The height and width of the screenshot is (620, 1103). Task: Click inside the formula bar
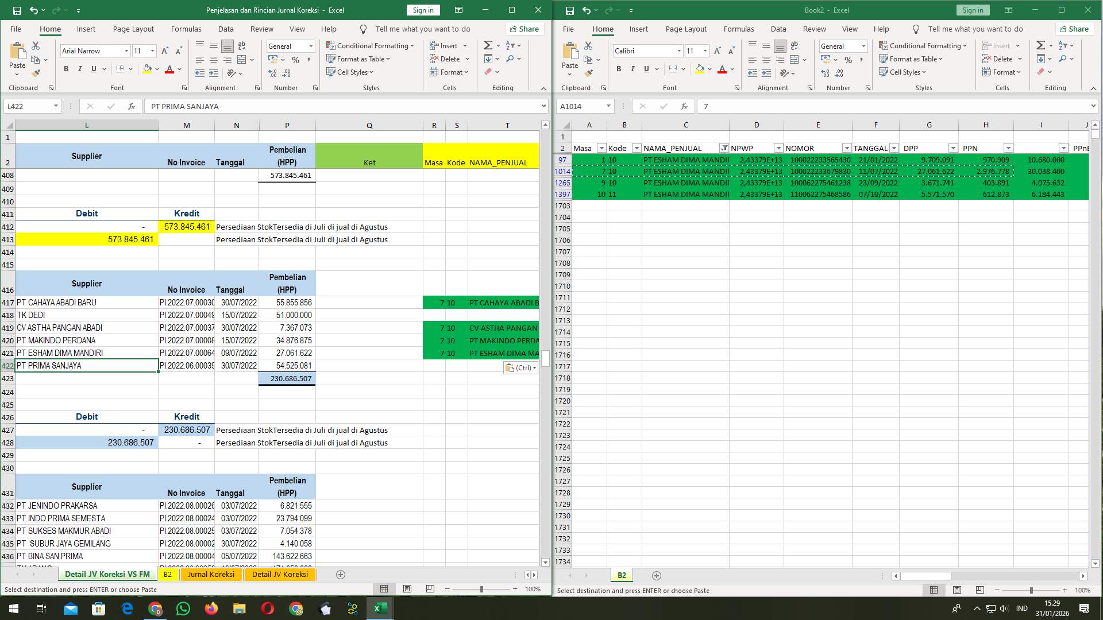(287, 106)
